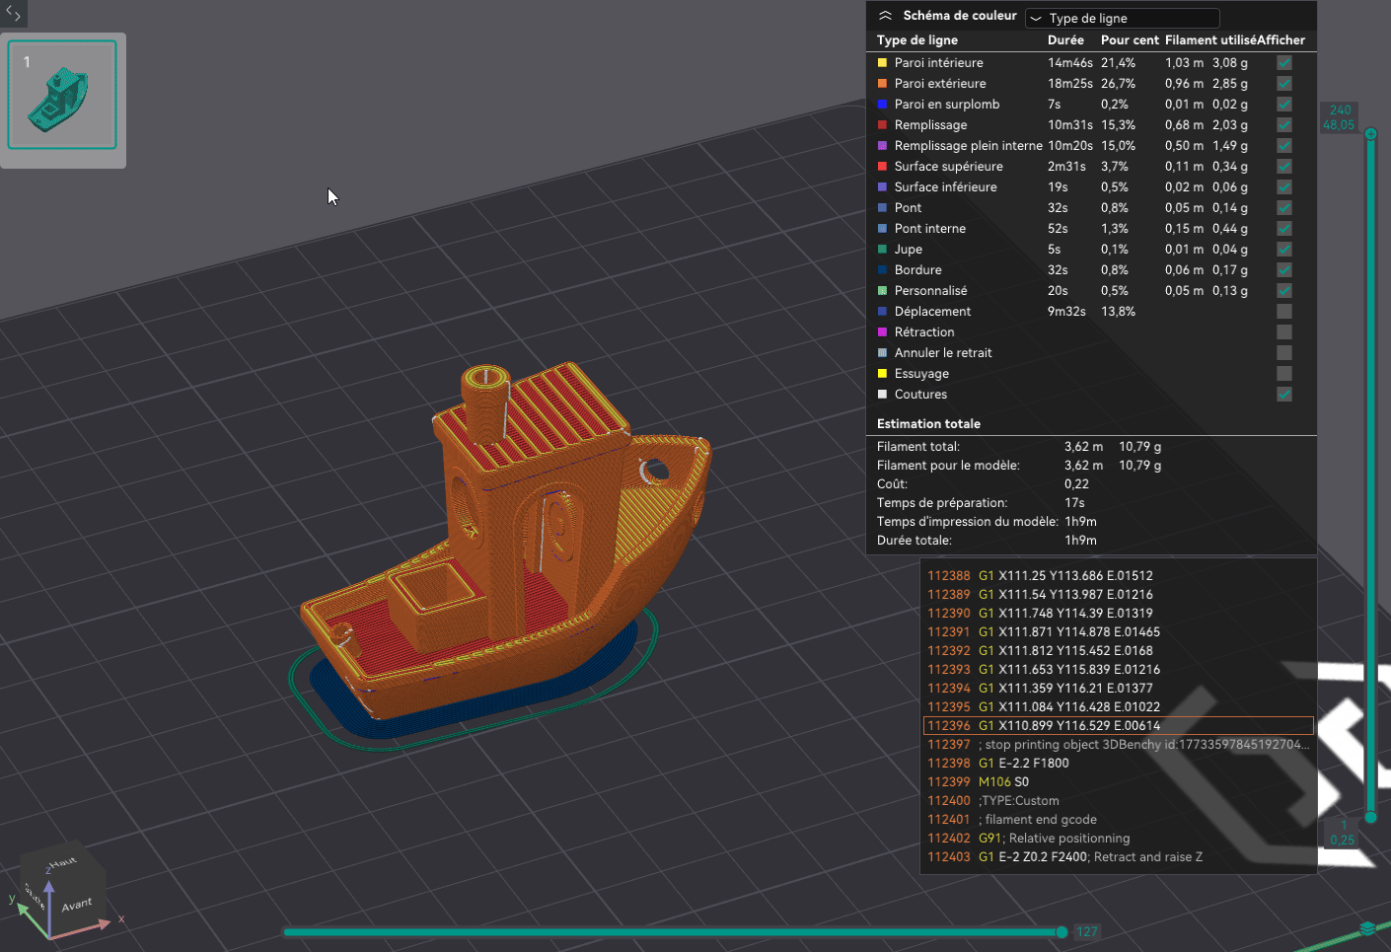Toggle the G-code panel with the angle-brackets icon
1391x952 pixels.
pyautogui.click(x=13, y=14)
